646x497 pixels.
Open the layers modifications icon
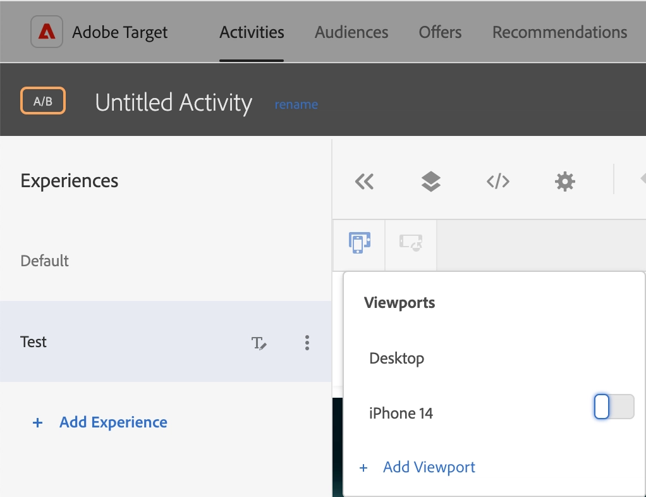point(431,181)
